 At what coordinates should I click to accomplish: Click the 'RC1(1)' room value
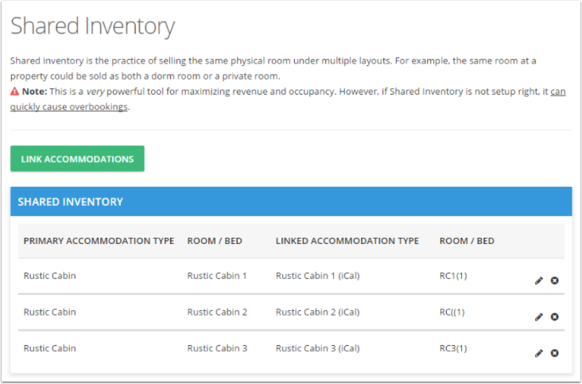click(453, 276)
